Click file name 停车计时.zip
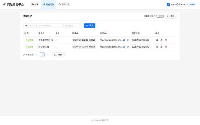 point(44,47)
